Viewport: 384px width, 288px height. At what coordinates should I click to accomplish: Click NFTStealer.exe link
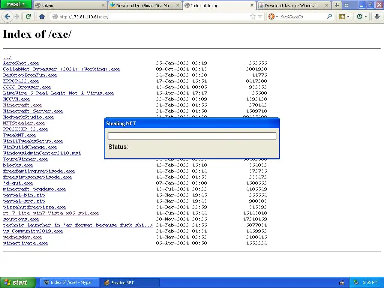(x=24, y=123)
